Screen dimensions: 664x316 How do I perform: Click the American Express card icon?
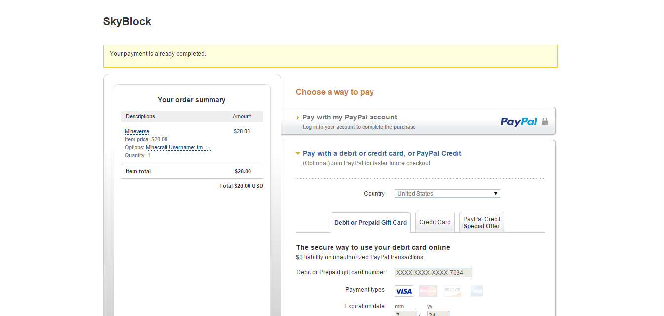(476, 291)
